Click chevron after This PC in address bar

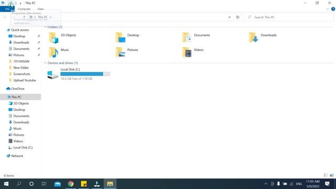coord(50,17)
